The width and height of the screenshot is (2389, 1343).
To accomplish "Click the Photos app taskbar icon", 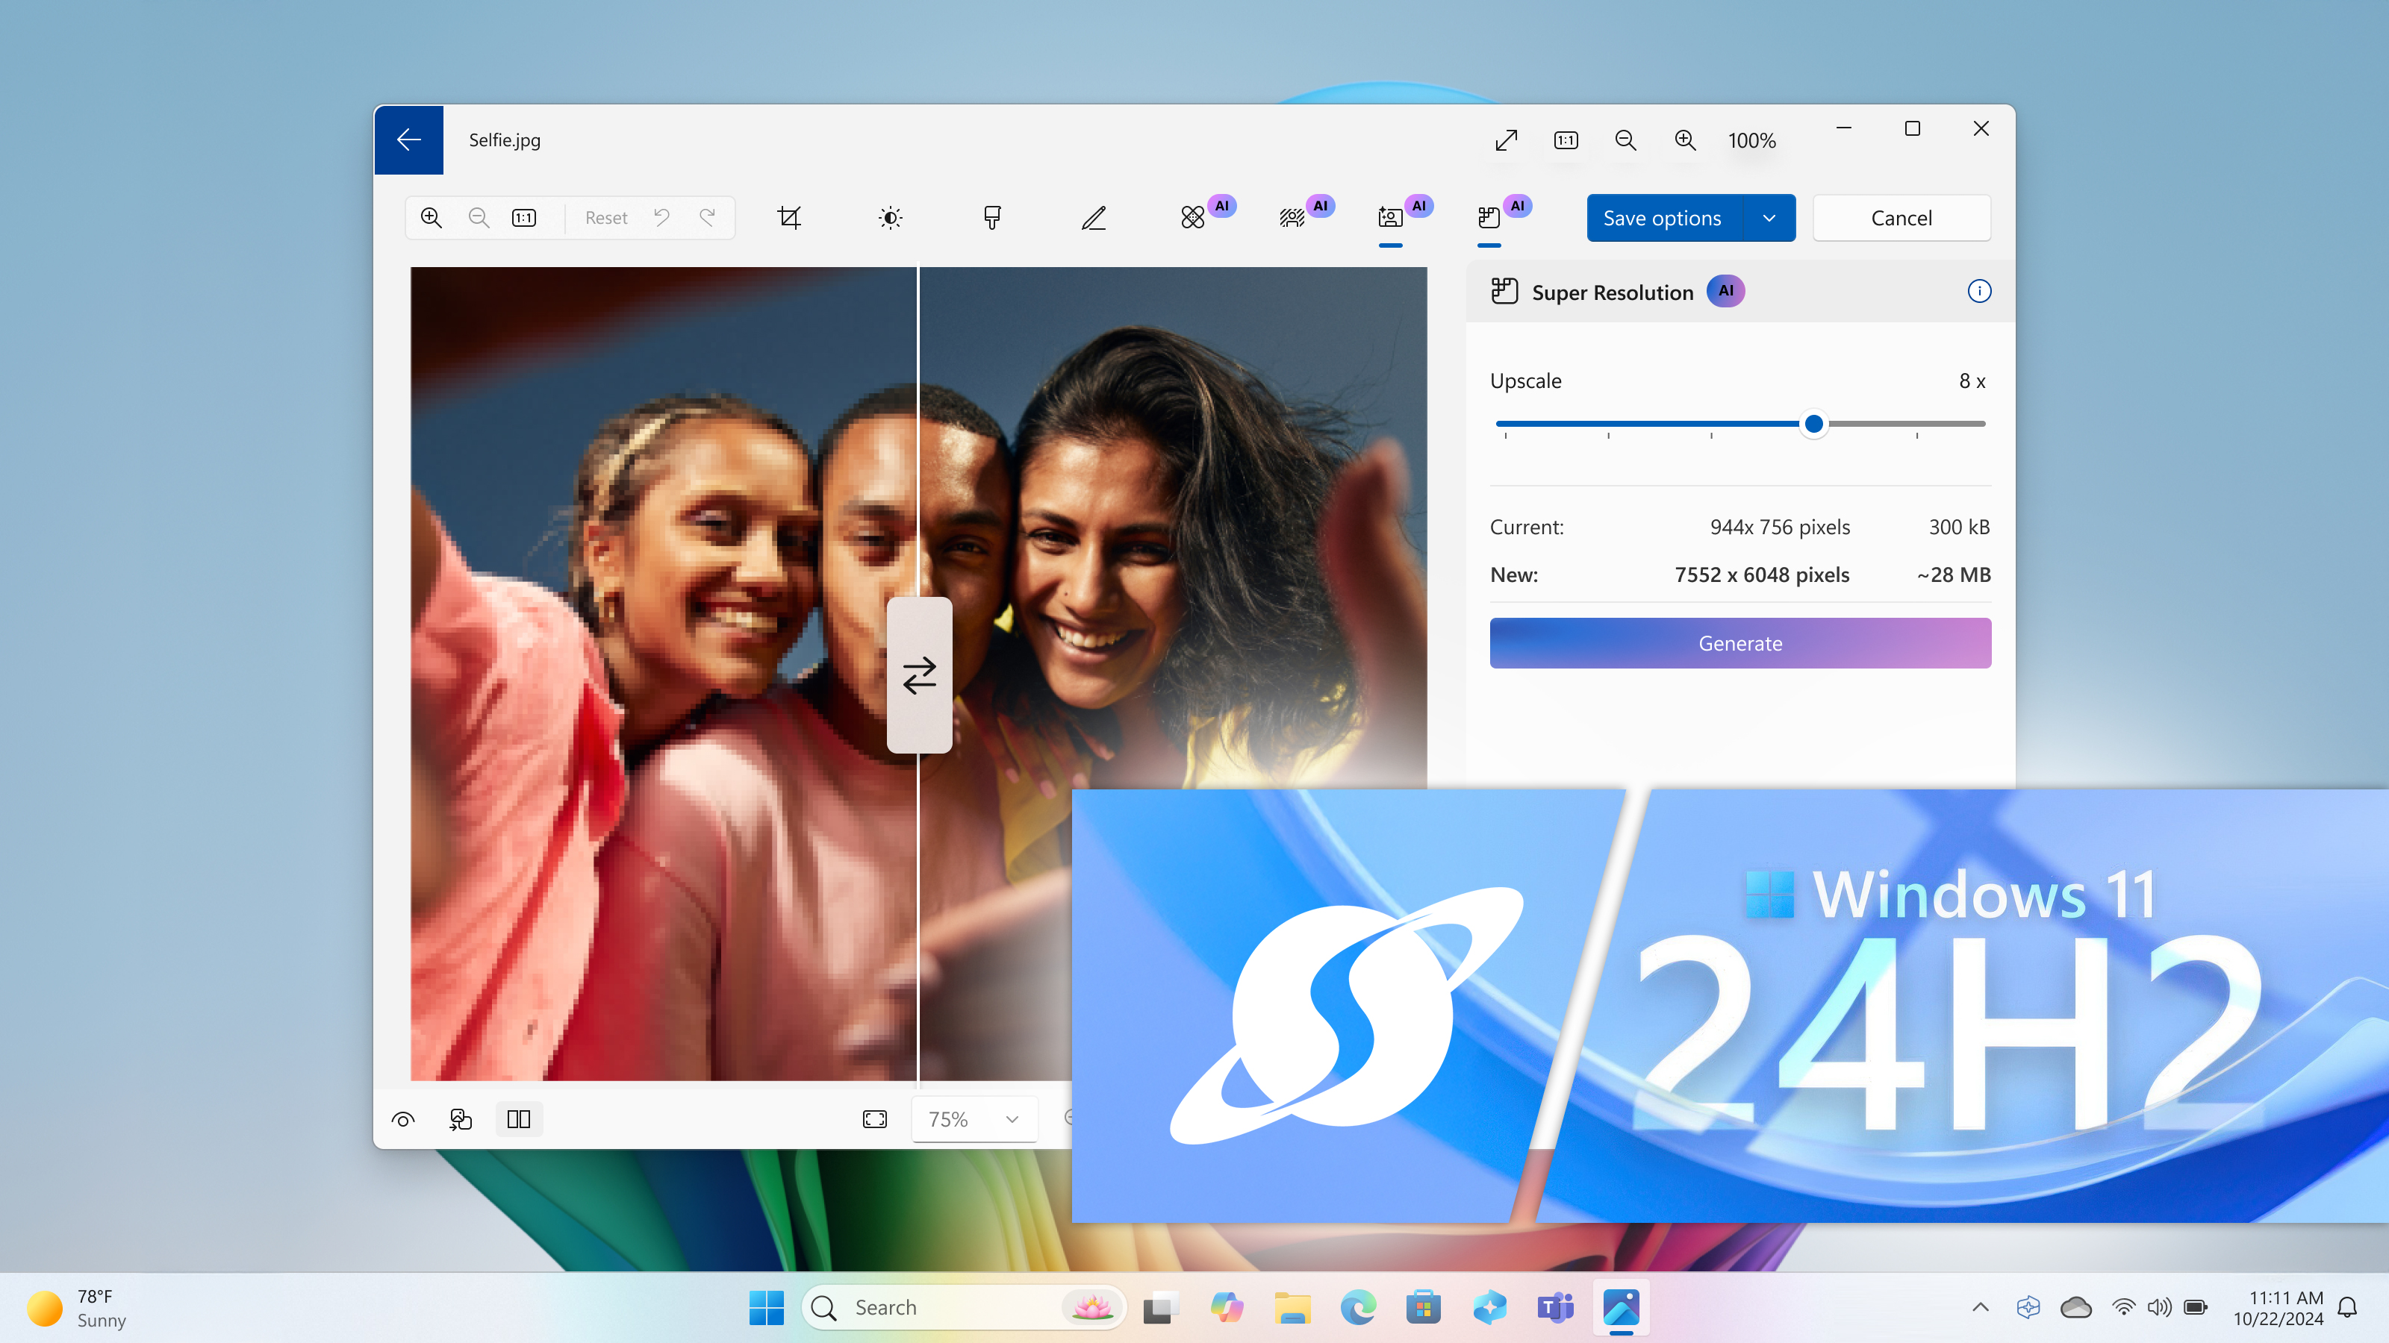I will 1621,1308.
